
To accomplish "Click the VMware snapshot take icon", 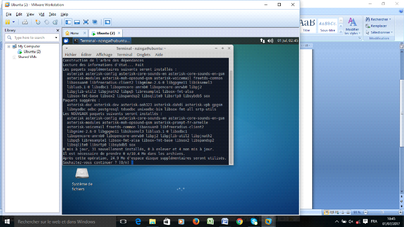I will 38,22.
